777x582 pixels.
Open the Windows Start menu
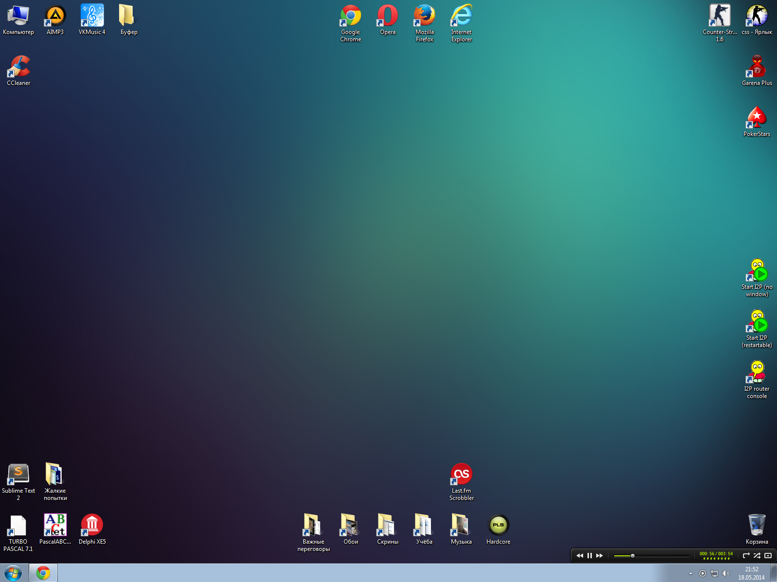coord(13,573)
